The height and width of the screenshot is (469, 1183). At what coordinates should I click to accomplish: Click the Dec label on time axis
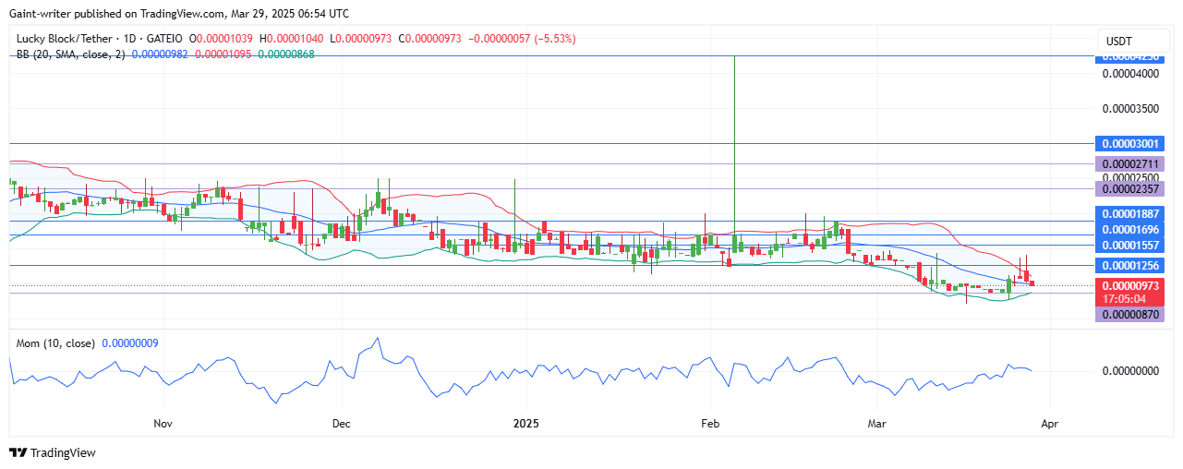341,424
